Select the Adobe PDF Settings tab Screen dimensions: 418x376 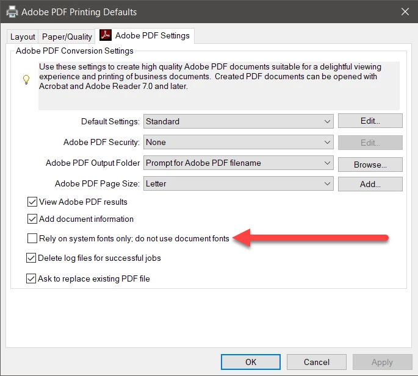coord(145,36)
